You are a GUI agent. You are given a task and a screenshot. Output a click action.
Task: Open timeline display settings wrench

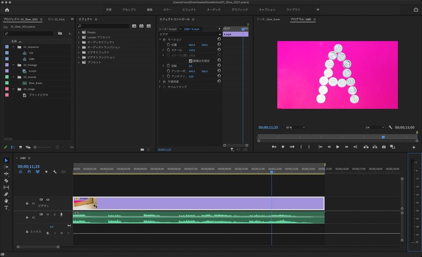click(x=55, y=172)
